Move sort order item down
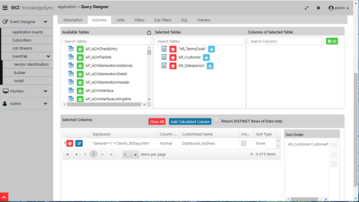The height and width of the screenshot is (202, 359). coord(334,153)
